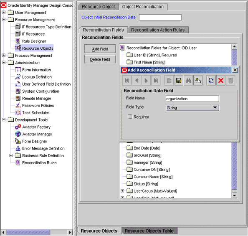Switch to Resource Objects Table tab
Screen dimensions: 248x236
[x=149, y=231]
